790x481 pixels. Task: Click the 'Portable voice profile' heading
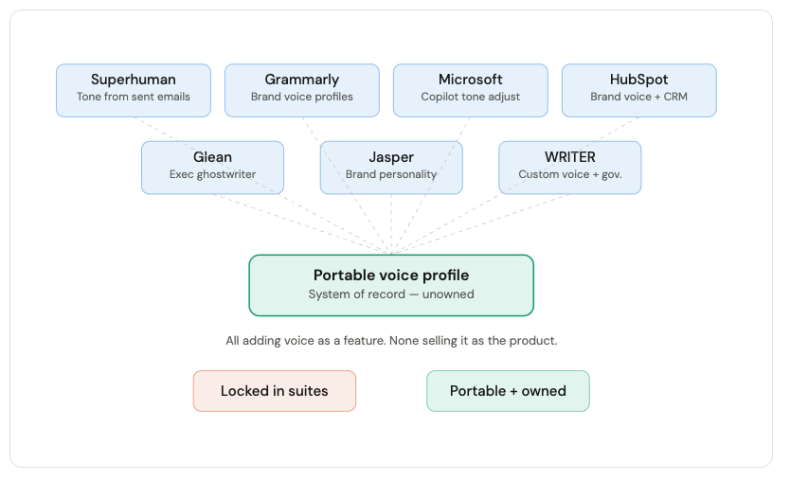(x=391, y=276)
